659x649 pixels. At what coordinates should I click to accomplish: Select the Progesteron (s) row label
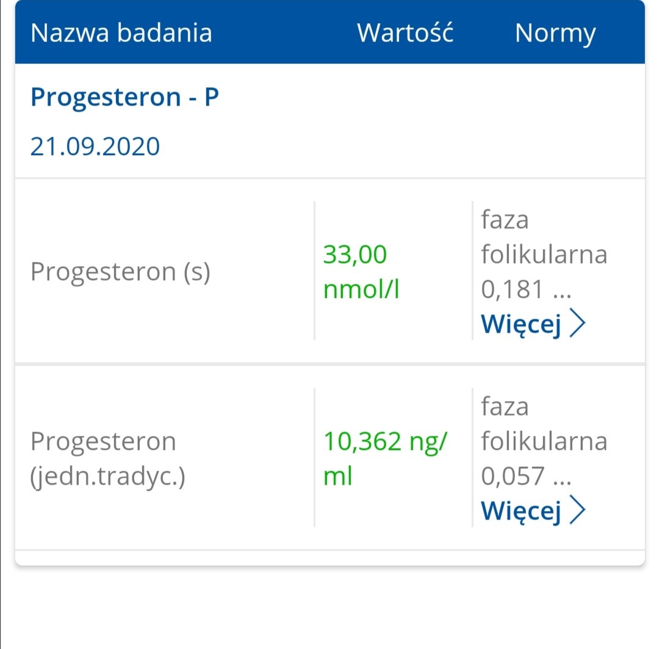tap(120, 272)
